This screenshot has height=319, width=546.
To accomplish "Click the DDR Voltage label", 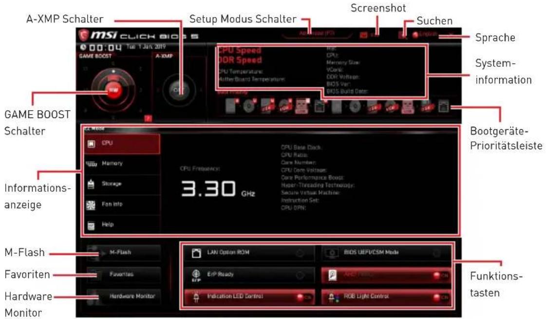I will click(x=342, y=77).
